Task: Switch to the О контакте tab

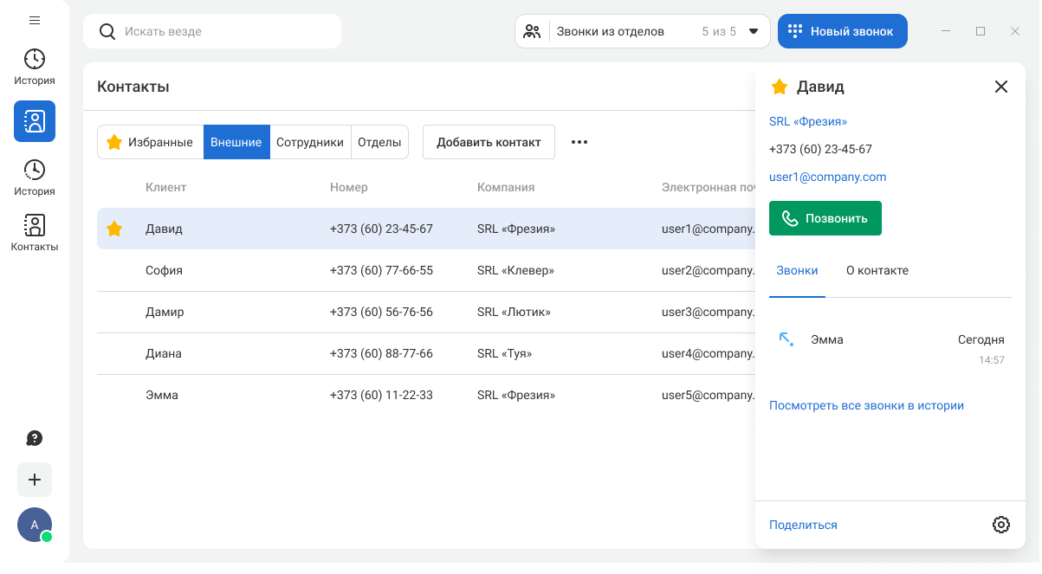Action: [x=877, y=270]
